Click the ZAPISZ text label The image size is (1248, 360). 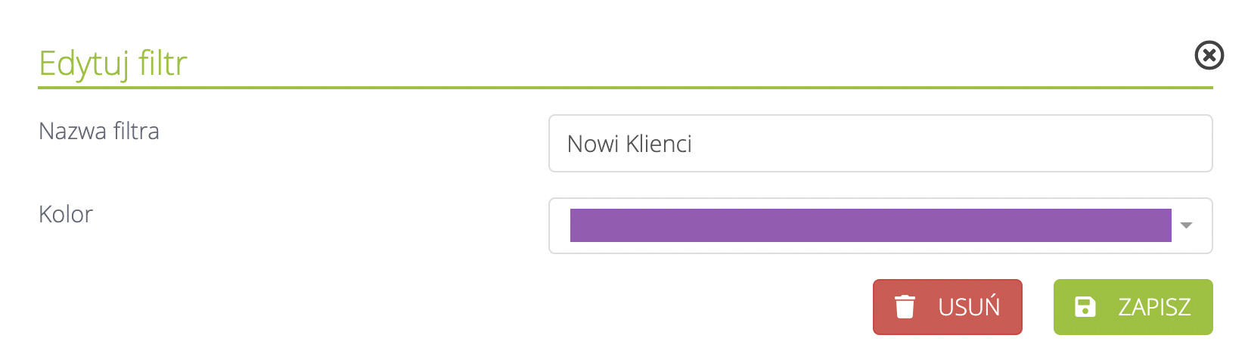[x=1154, y=307]
